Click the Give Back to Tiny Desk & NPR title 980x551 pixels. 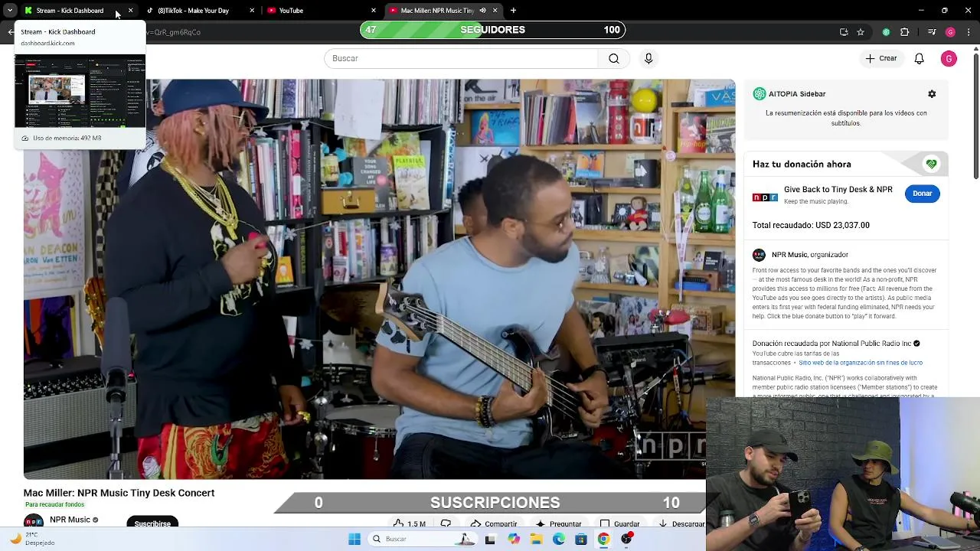[x=838, y=190]
